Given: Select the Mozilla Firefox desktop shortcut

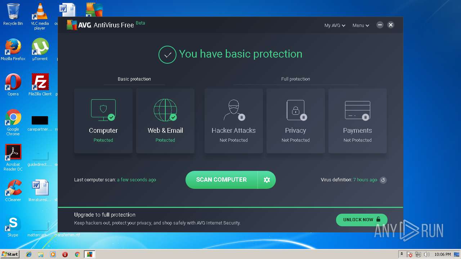Looking at the screenshot, I should coord(13,50).
